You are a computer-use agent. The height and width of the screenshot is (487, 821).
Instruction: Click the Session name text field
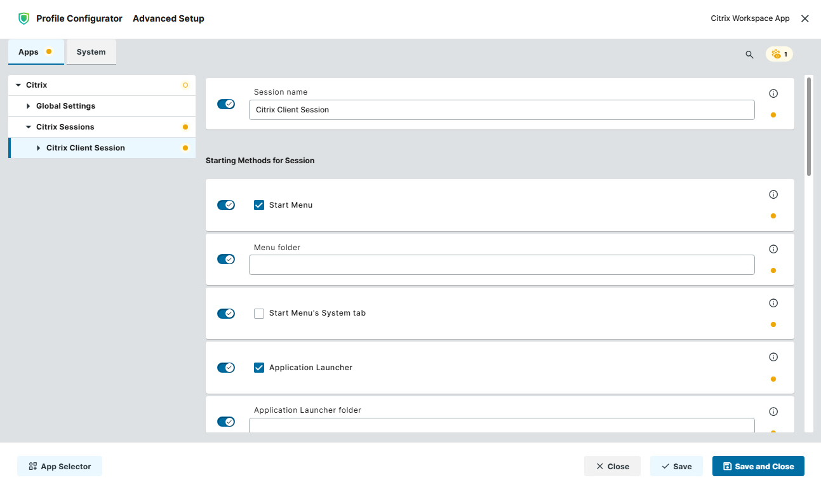(502, 110)
